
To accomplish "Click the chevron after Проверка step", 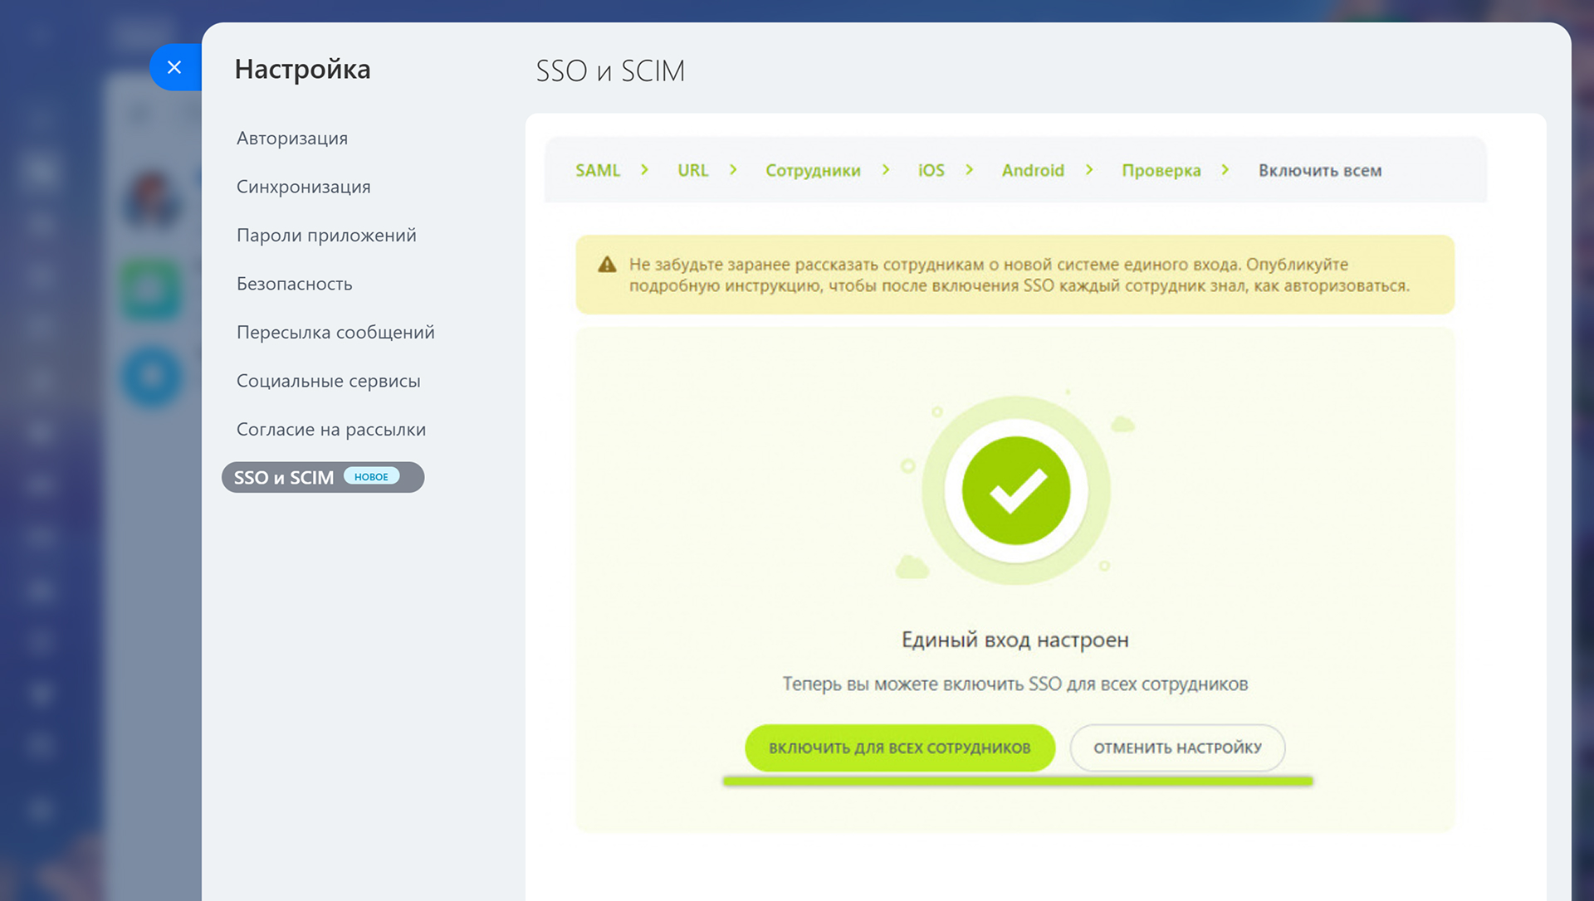I will (x=1225, y=169).
